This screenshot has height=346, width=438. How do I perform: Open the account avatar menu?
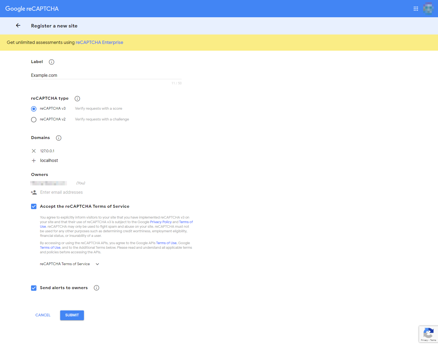point(428,9)
